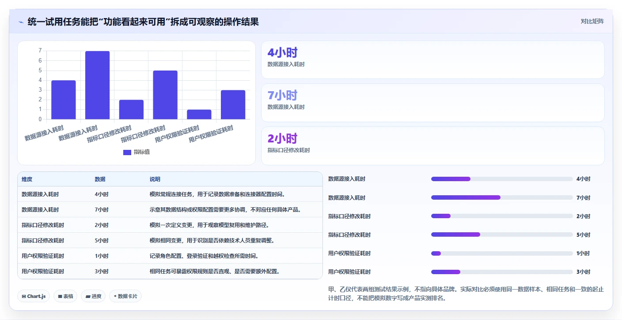Click the 指标值 legend color box under the chart

127,152
